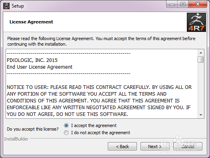Click the InstallBuilder label
This screenshot has width=210, height=158.
[16, 139]
